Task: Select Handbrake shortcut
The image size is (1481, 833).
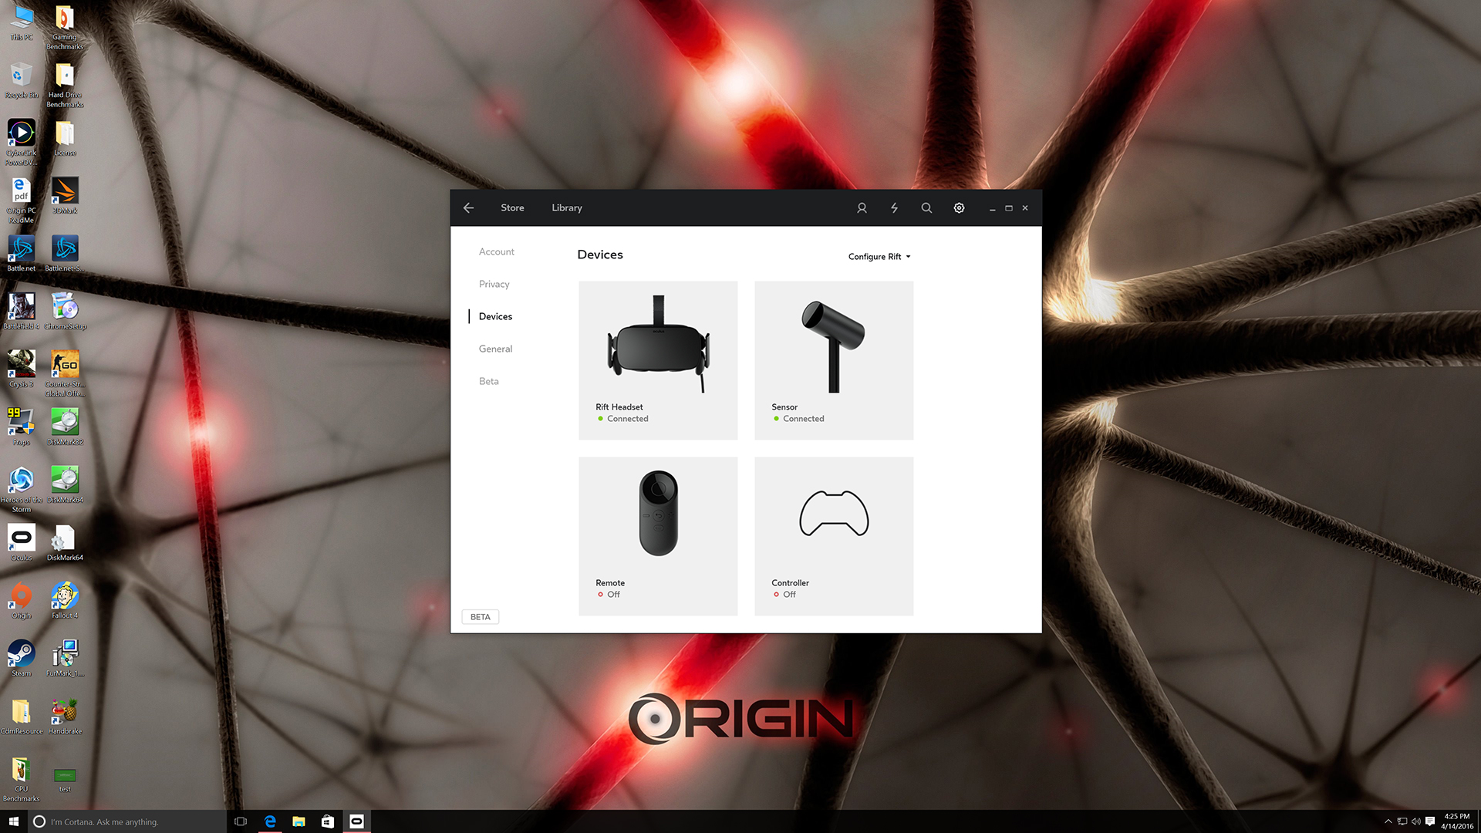Action: (65, 717)
